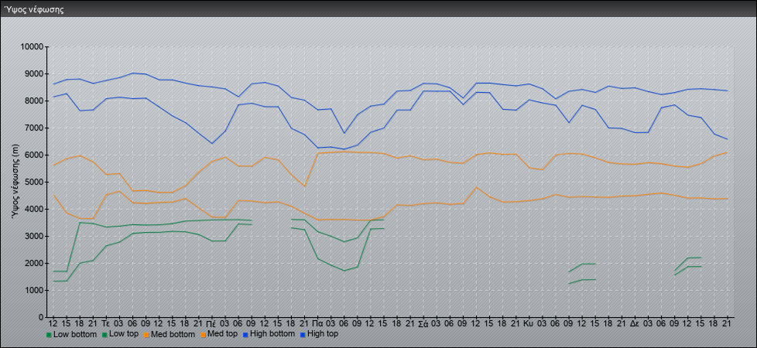Toggle the Low top series legend label

124,334
